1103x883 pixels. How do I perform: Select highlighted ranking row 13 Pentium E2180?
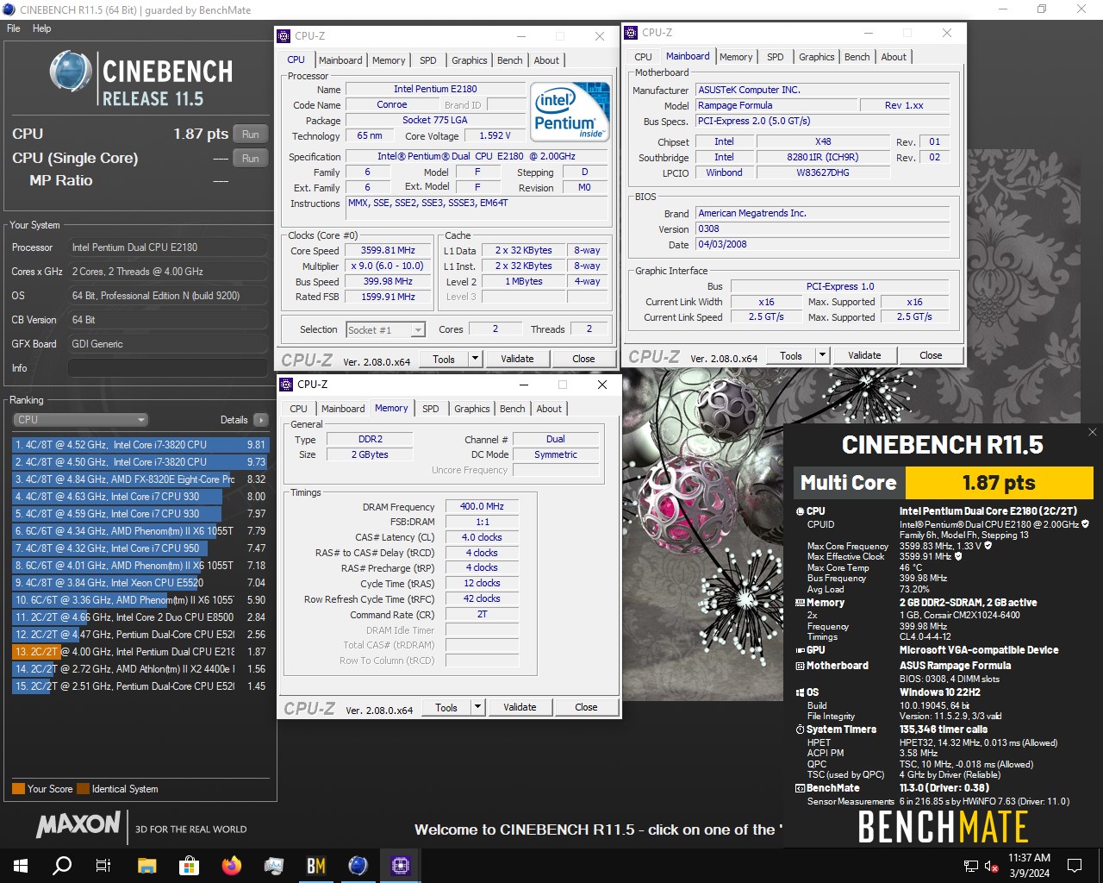tap(140, 652)
